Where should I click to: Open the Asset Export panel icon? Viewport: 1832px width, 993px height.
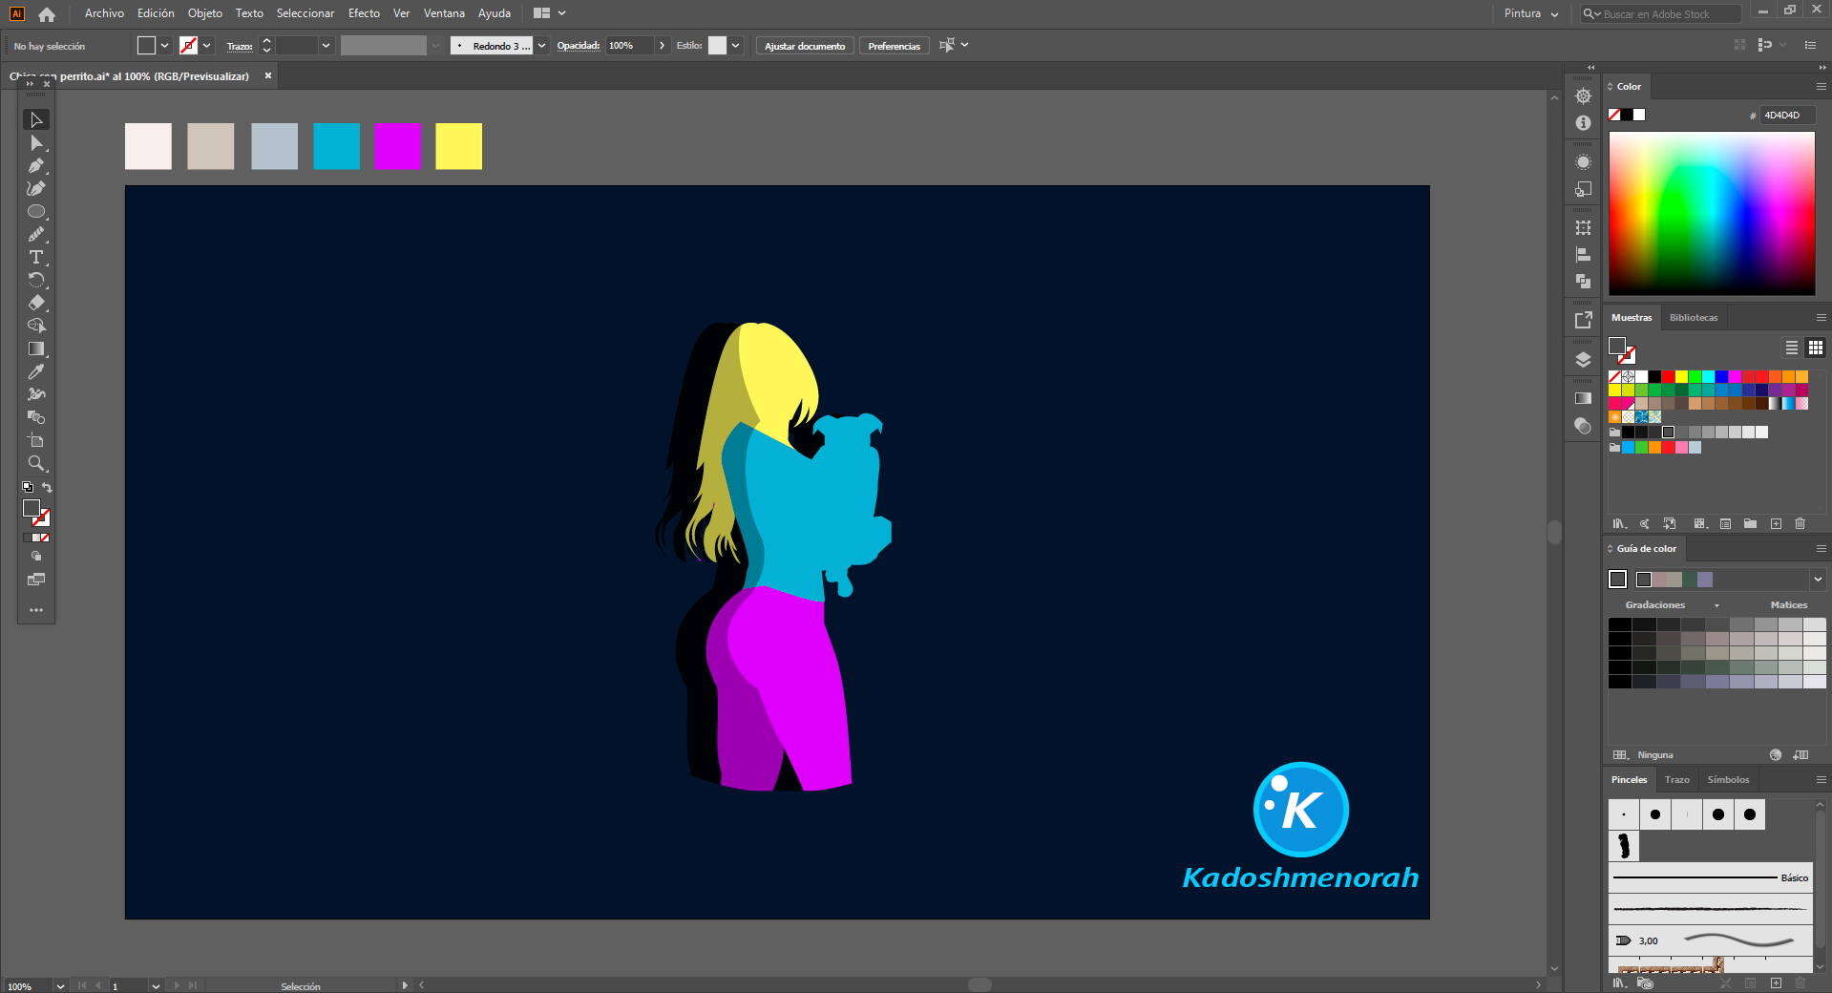(1583, 321)
